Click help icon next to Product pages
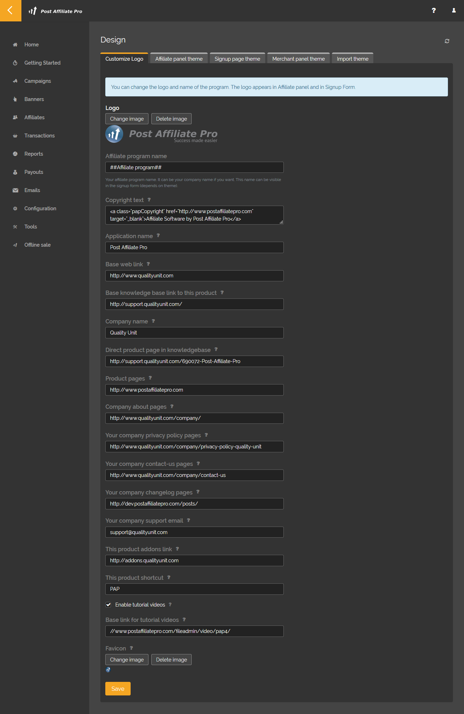The width and height of the screenshot is (464, 714). point(150,378)
